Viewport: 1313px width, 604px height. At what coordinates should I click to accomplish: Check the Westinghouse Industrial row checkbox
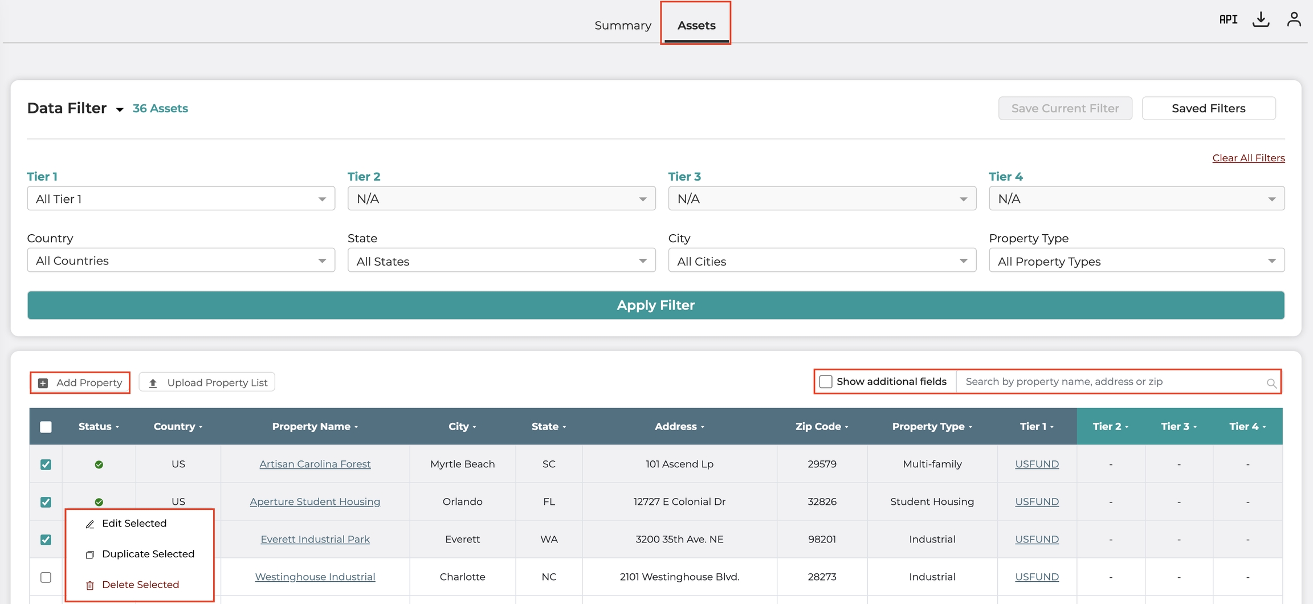point(46,577)
